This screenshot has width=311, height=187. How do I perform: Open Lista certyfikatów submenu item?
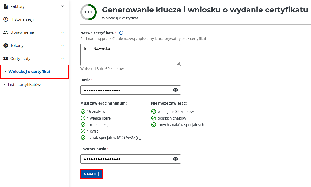[24, 85]
